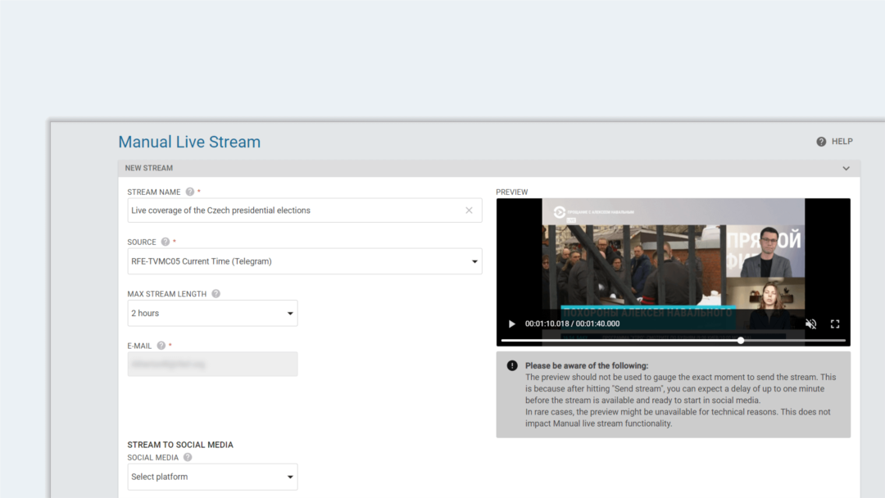
Task: Expand the Max Stream Length dropdown
Action: 212,313
